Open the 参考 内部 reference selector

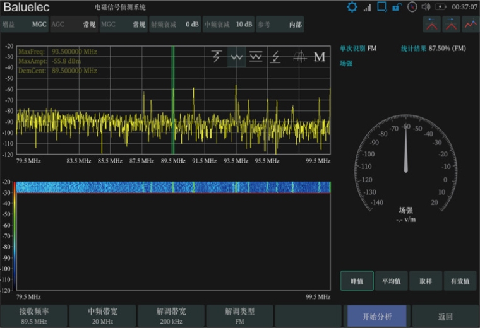(x=280, y=25)
